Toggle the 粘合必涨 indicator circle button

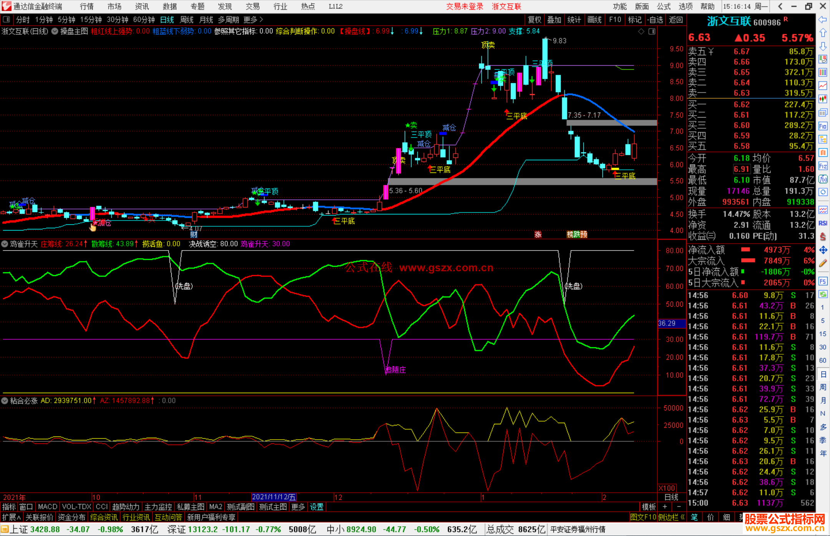5,401
